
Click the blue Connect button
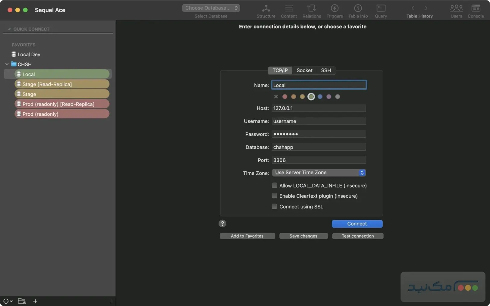pos(357,224)
